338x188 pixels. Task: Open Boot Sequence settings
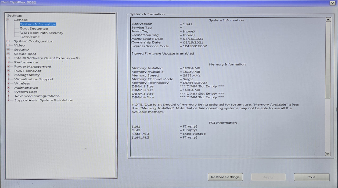tap(34, 28)
